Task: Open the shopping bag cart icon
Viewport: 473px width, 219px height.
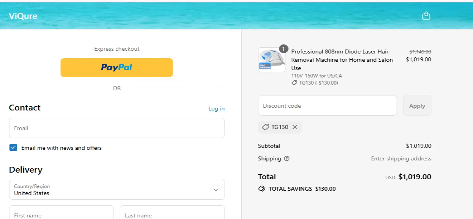Action: click(426, 16)
